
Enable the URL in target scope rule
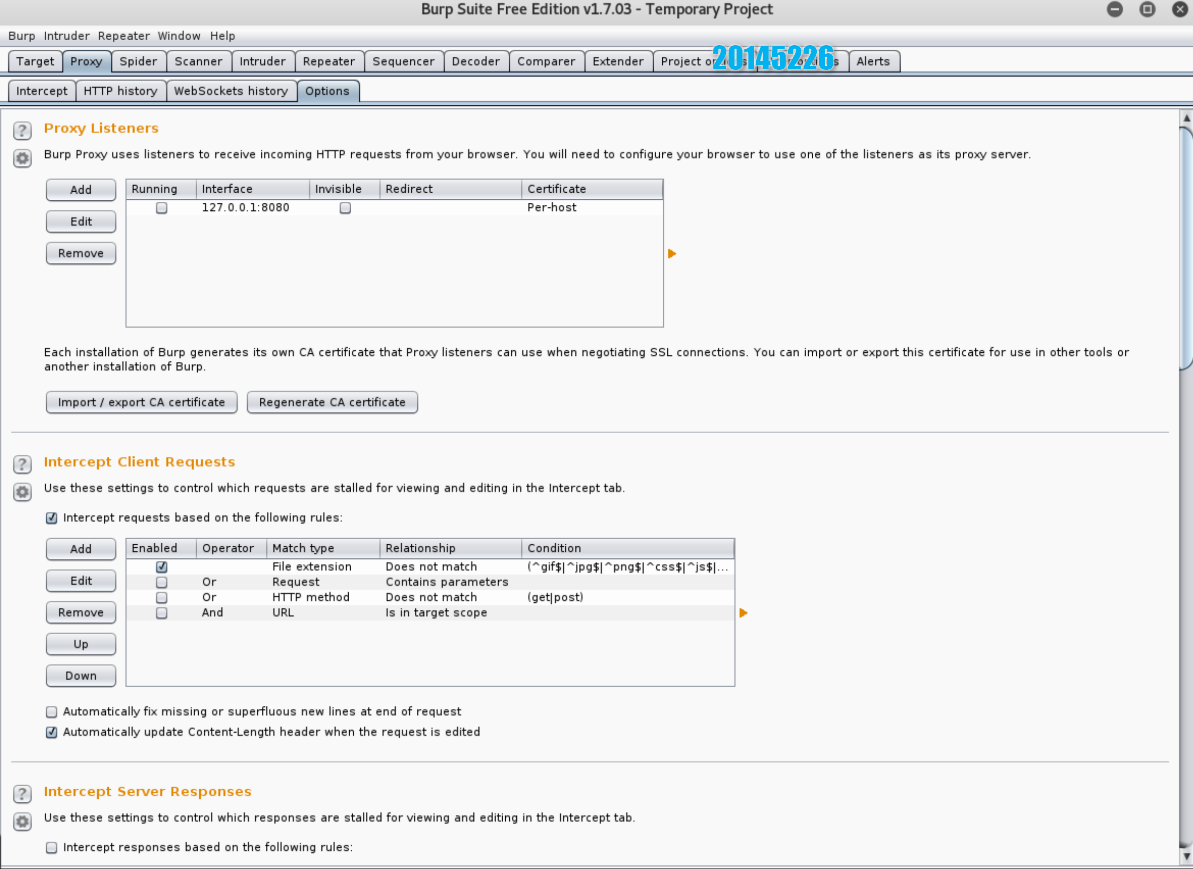(162, 612)
